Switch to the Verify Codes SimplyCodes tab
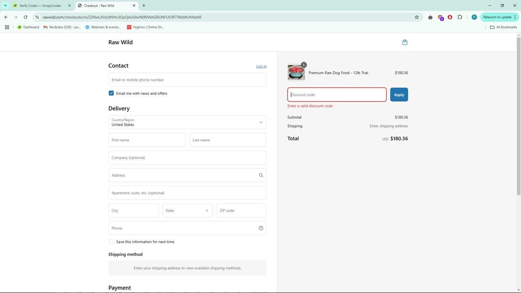The image size is (521, 293). 41,6
